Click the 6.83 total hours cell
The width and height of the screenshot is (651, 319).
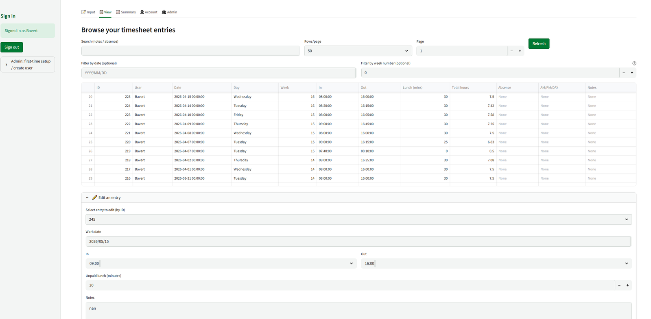coord(473,142)
